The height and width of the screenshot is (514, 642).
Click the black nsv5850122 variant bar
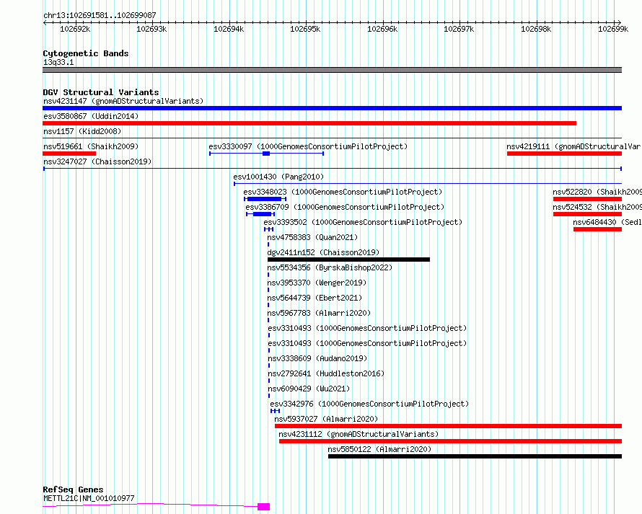(475, 456)
